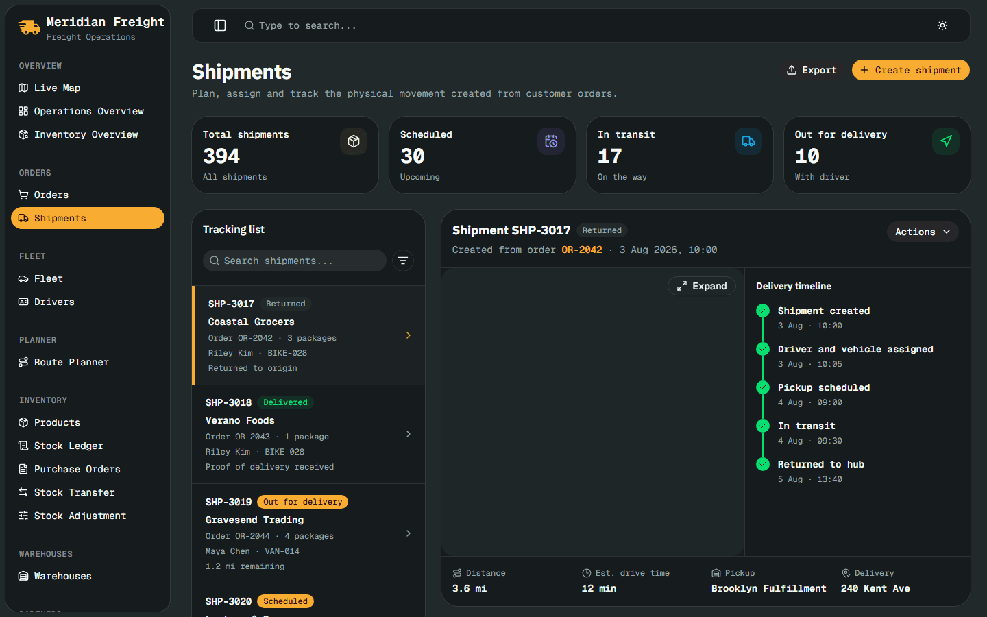This screenshot has width=987, height=617.
Task: Click the Scheduled calendar-clock icon
Action: 551,141
